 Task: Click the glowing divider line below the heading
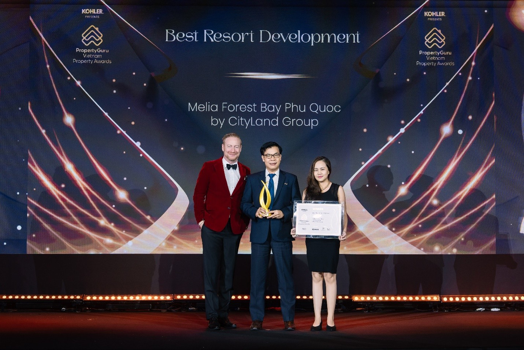(268, 76)
